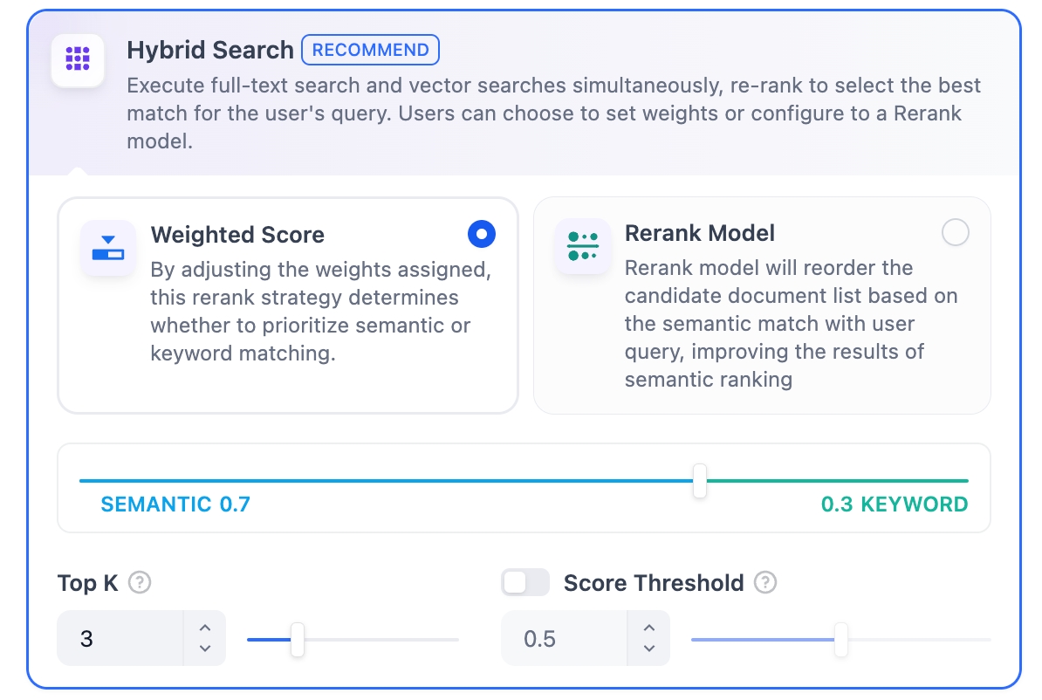Click the semantic/keyword weight slider handle
This screenshot has height=700, width=1042.
point(699,481)
